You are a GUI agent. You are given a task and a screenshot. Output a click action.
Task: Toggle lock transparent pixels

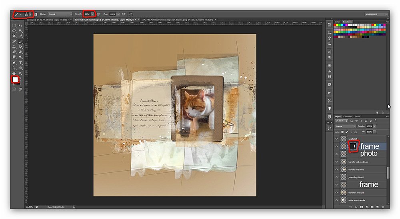[x=342, y=132]
